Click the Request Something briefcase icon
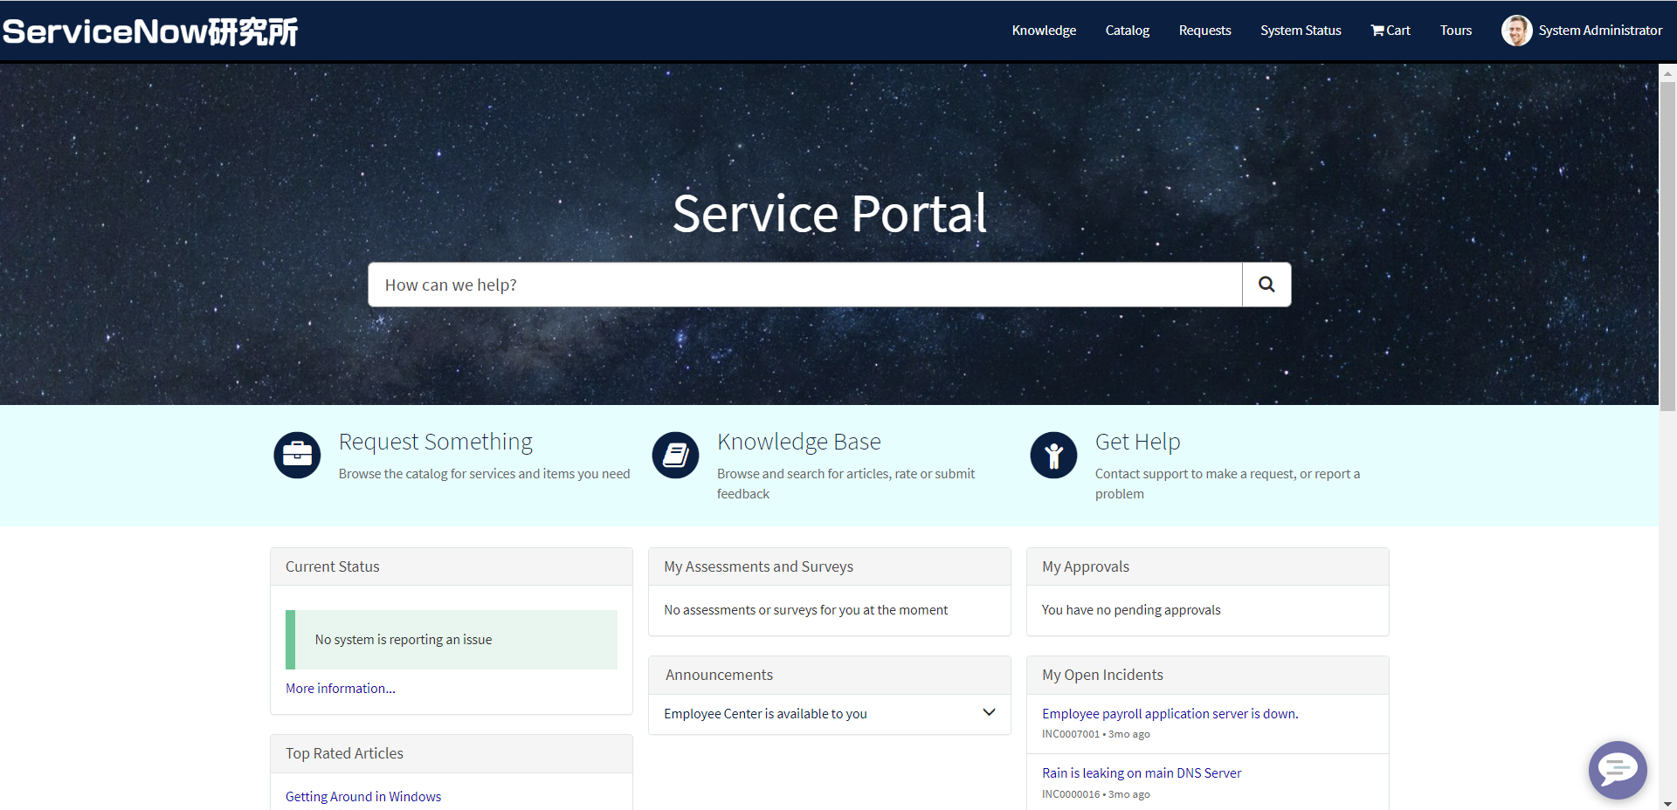The image size is (1677, 810). click(297, 455)
